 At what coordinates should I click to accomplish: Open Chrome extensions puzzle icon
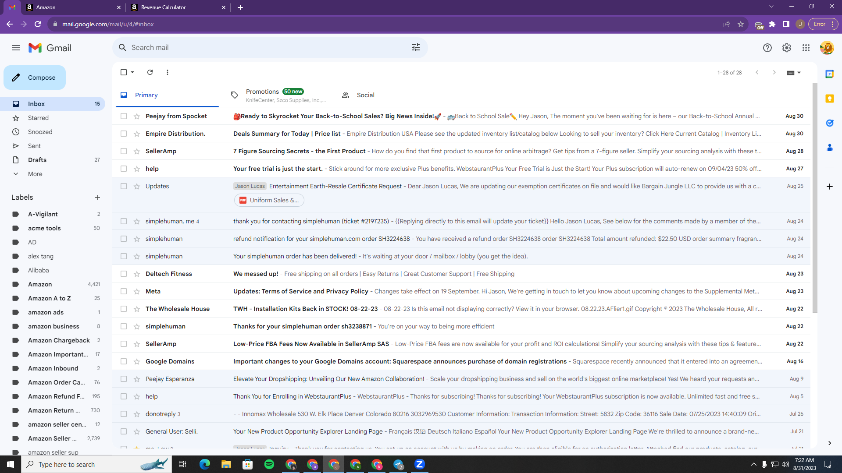(772, 24)
